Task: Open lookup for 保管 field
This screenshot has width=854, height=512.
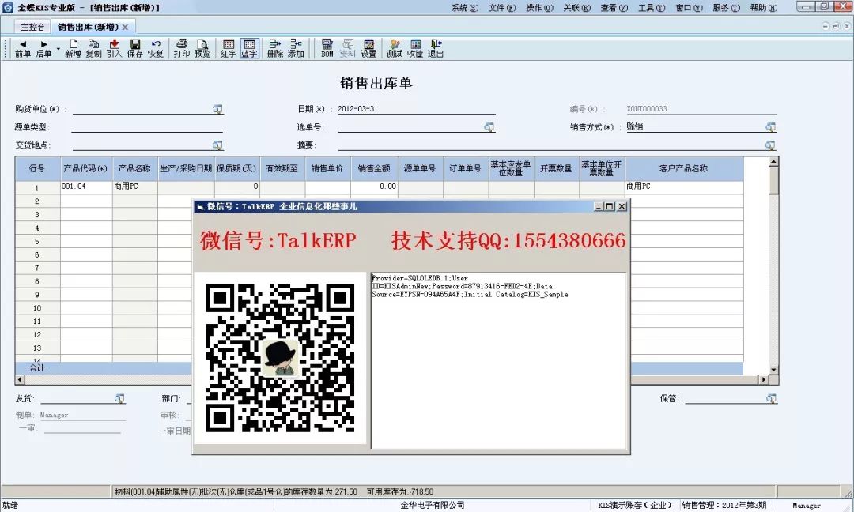Action: point(771,399)
